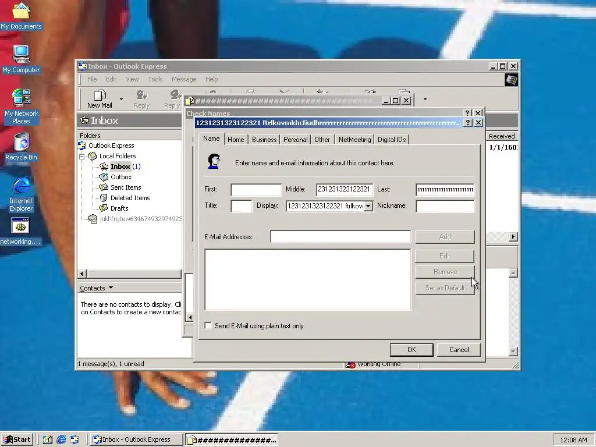This screenshot has height=447, width=596.
Task: Click the Received column header
Action: pos(502,136)
